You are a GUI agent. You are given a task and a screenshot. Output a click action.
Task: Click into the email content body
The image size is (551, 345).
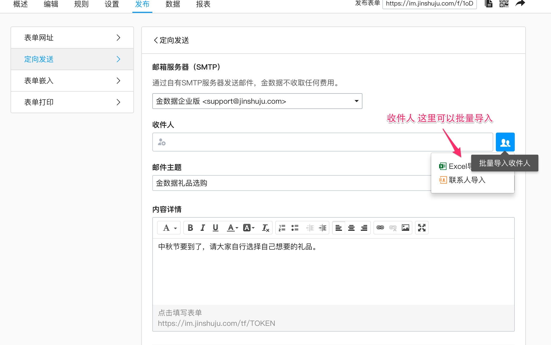pos(333,271)
